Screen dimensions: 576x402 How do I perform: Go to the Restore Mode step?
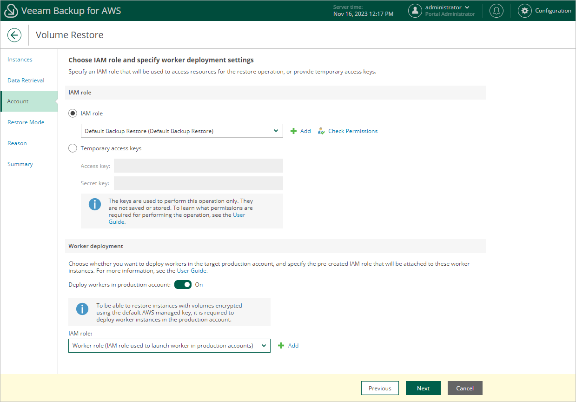tap(26, 122)
